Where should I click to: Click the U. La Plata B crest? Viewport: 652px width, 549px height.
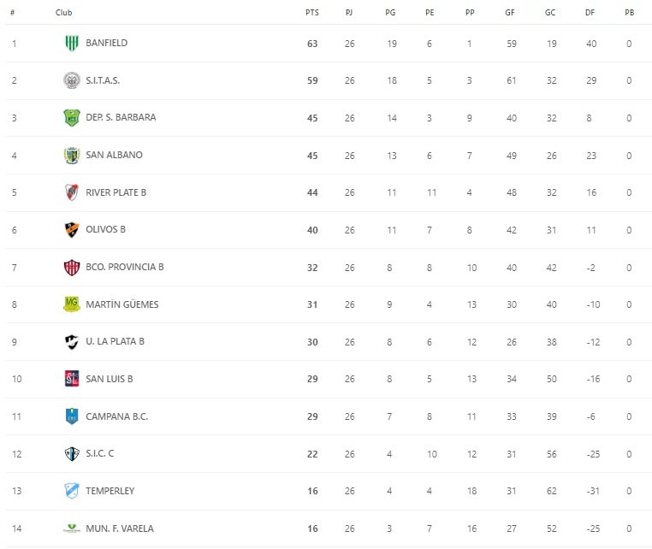click(72, 341)
